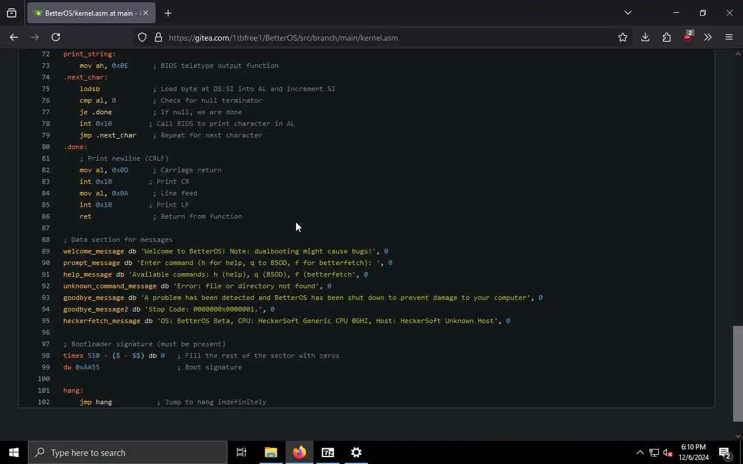Image resolution: width=743 pixels, height=464 pixels.
Task: Click the lodsb instruction on line 75
Action: tap(89, 89)
